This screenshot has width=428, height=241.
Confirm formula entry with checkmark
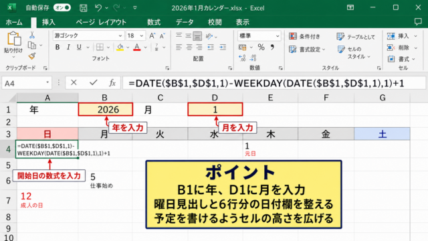point(94,82)
